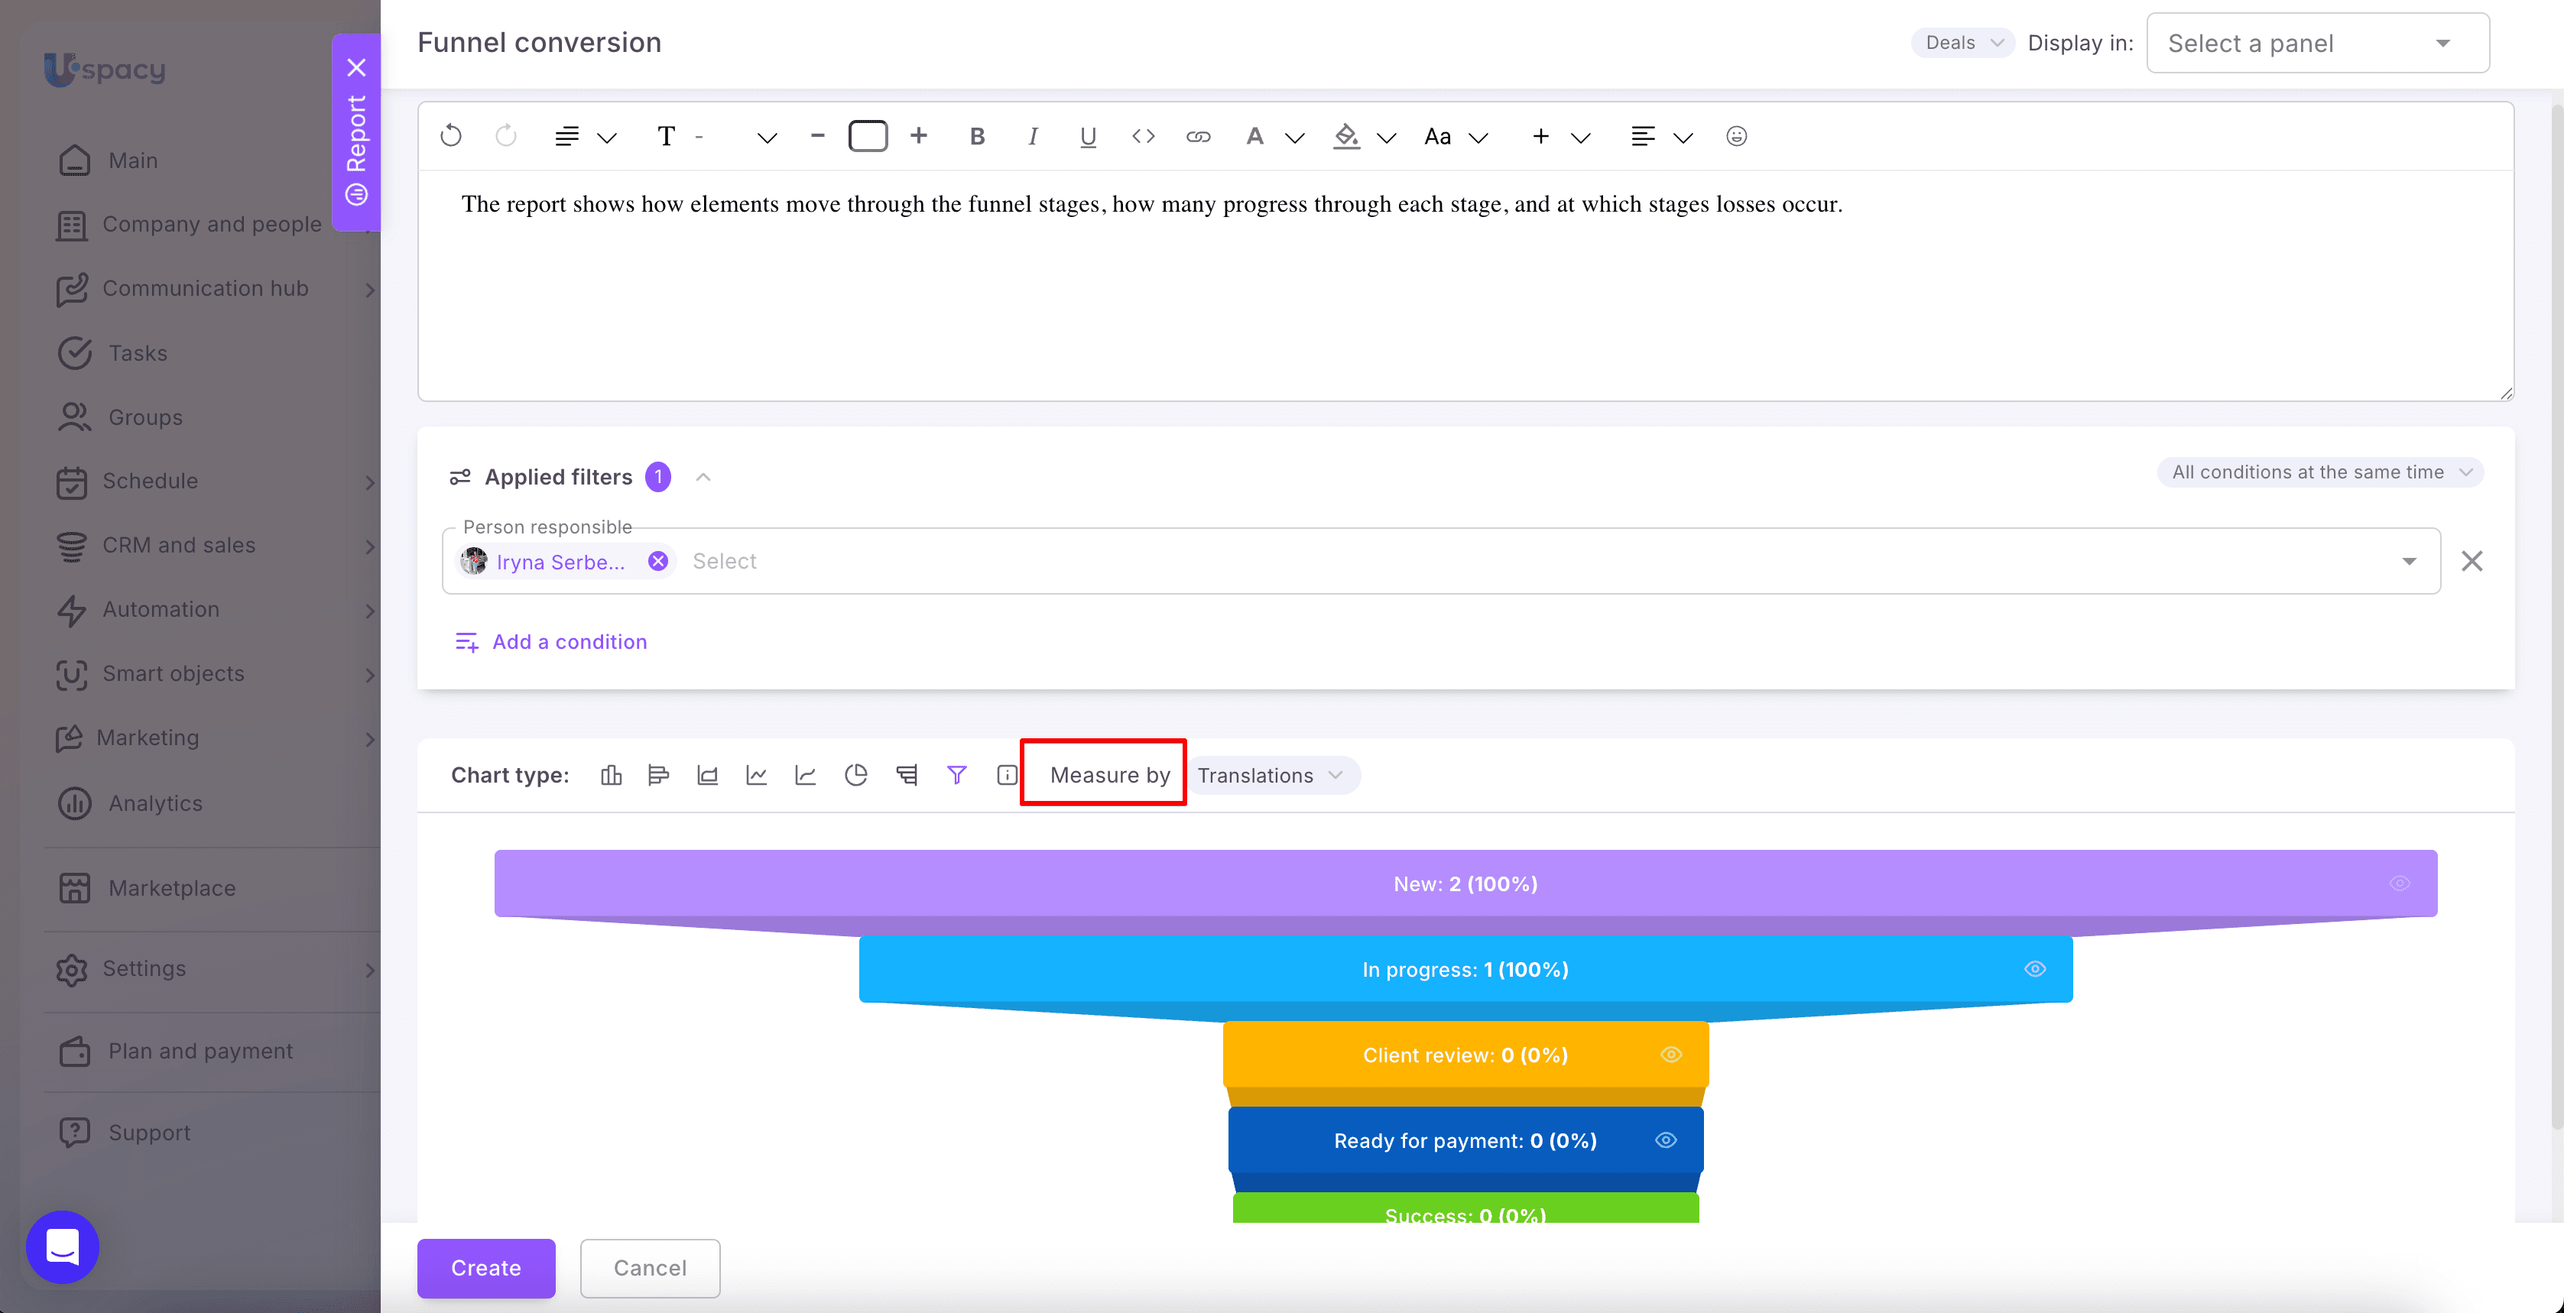
Task: Apply underline formatting to text
Action: (x=1088, y=136)
